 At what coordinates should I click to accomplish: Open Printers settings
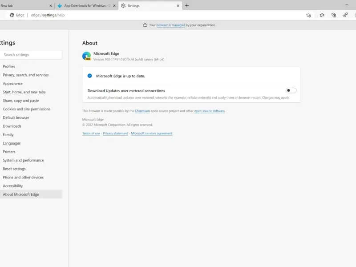tap(9, 152)
